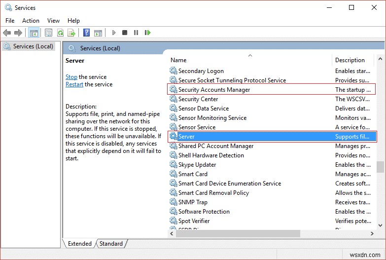Click the Services app icon in title bar

point(8,7)
